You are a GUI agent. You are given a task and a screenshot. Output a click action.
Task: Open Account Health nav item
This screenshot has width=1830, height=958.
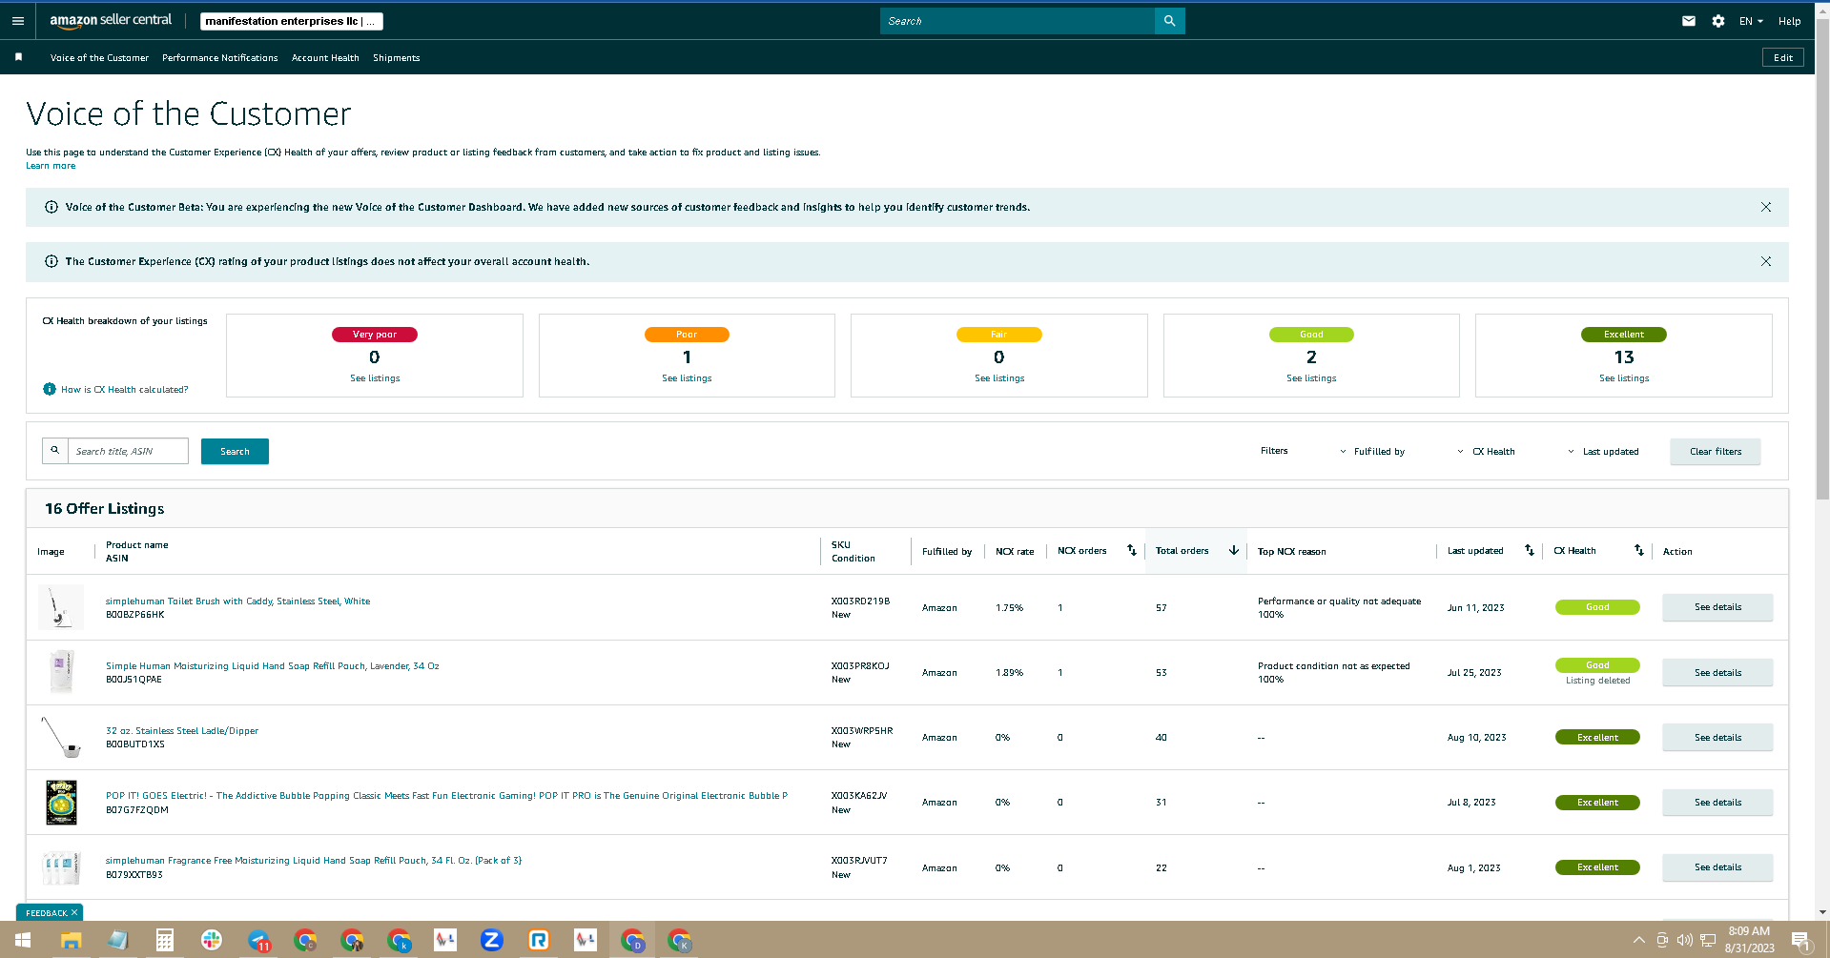(x=325, y=58)
